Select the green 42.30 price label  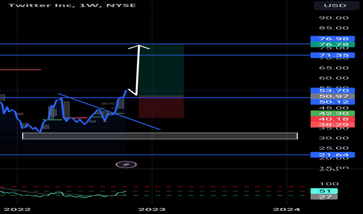[x=333, y=113]
